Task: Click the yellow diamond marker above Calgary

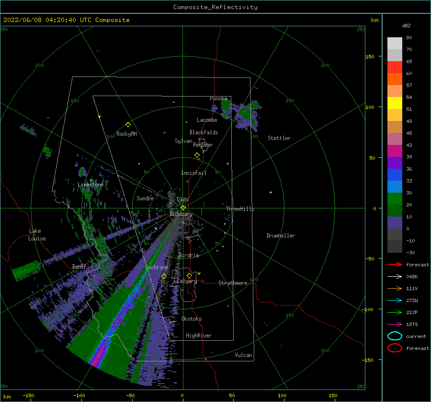Action: (x=189, y=275)
